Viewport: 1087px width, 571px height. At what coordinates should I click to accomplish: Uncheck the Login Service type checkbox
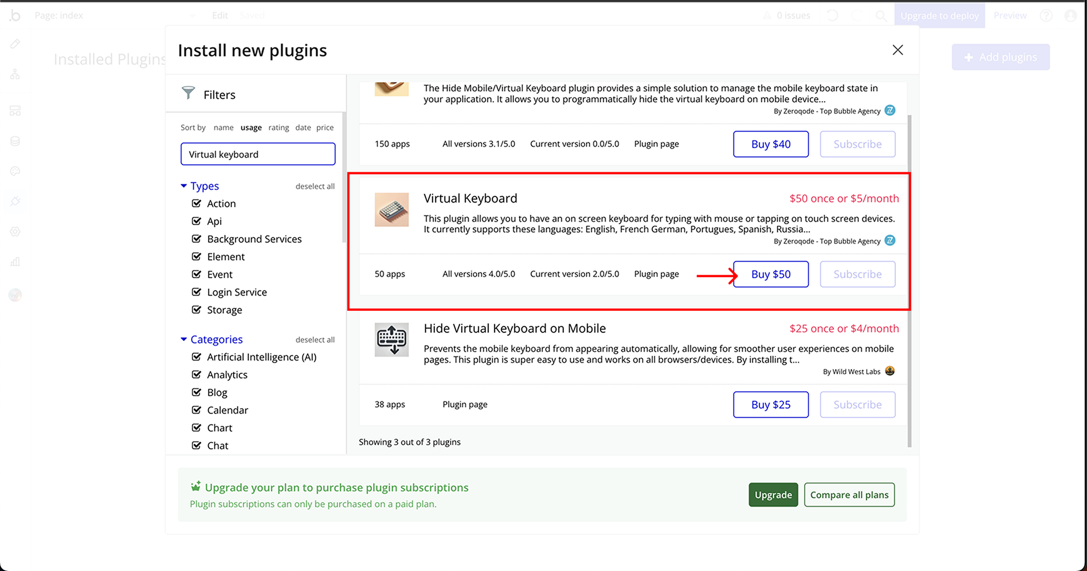(x=196, y=292)
